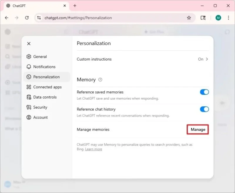The image size is (235, 193).
Task: Reload the page using refresh icon
Action: tap(27, 18)
